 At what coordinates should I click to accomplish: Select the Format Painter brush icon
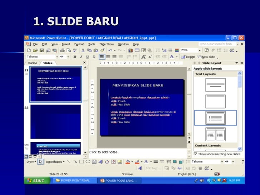pos(102,50)
